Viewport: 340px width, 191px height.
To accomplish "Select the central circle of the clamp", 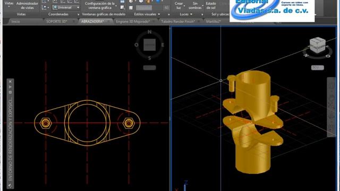I will pyautogui.click(x=87, y=123).
